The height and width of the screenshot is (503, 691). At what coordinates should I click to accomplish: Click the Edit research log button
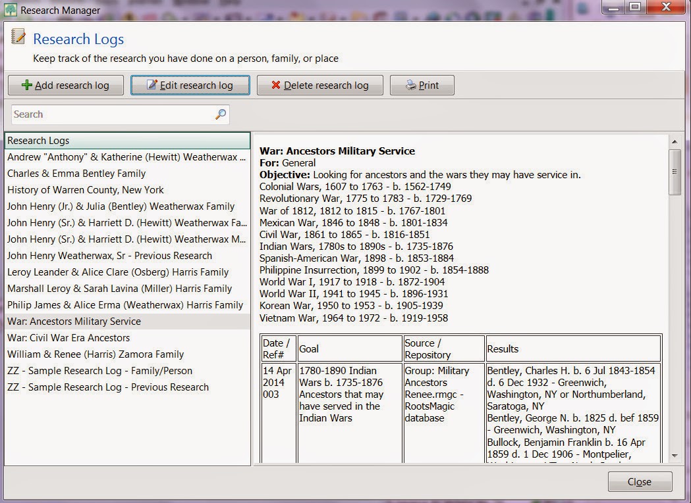coord(190,85)
